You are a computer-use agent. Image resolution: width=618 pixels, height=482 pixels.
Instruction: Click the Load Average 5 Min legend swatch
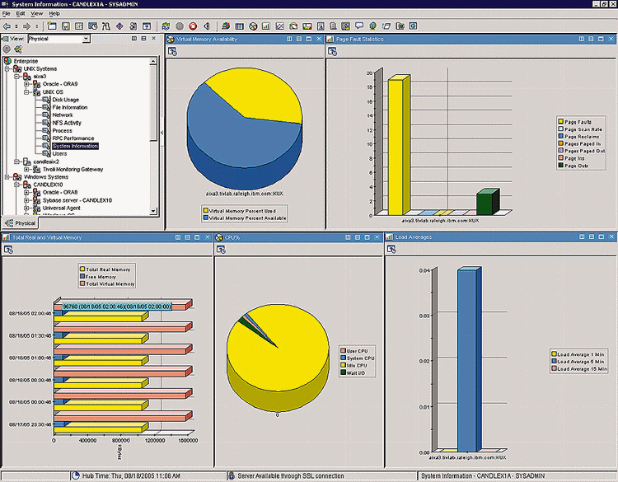tap(554, 362)
